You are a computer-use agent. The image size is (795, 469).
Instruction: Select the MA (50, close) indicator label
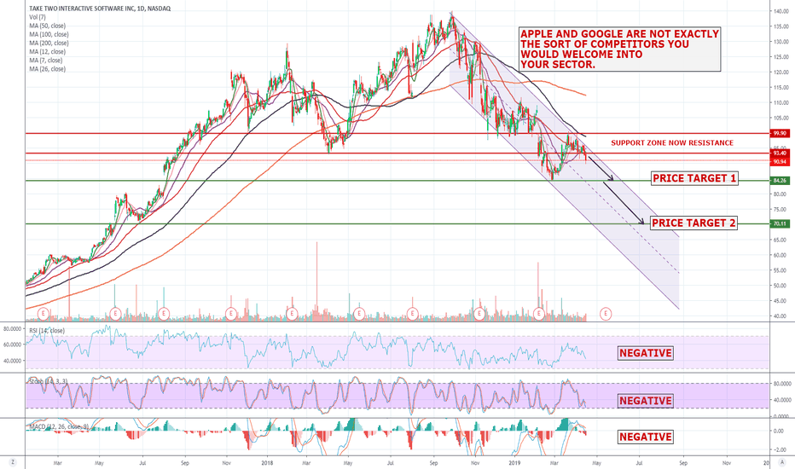point(47,26)
